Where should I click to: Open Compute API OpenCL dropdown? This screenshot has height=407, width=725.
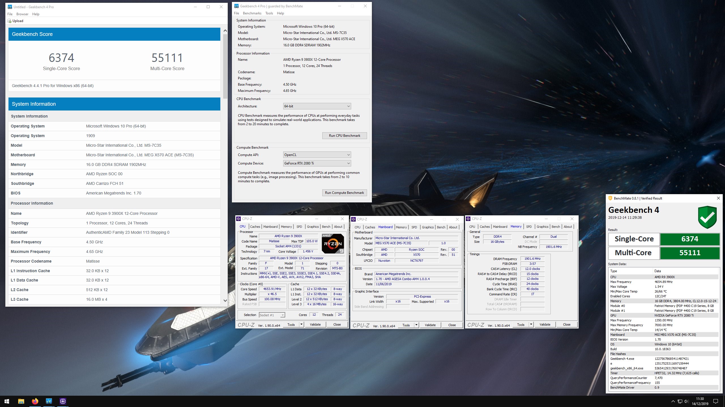(317, 155)
